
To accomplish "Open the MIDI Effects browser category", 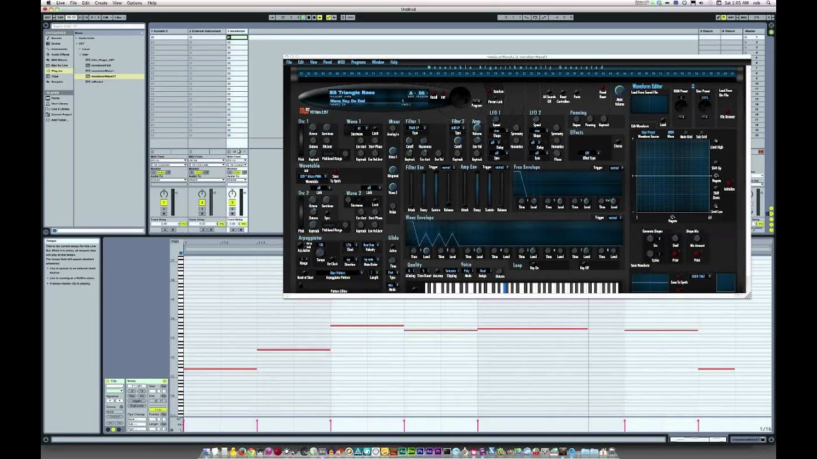I will [59, 60].
